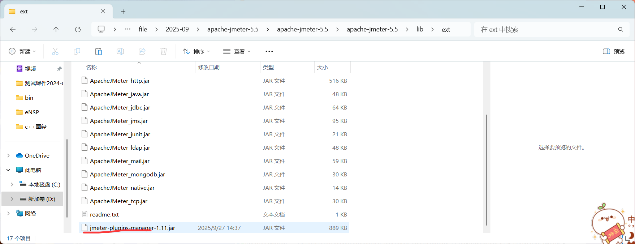Open the 新建 dropdown menu
635x244 pixels.
click(x=22, y=51)
